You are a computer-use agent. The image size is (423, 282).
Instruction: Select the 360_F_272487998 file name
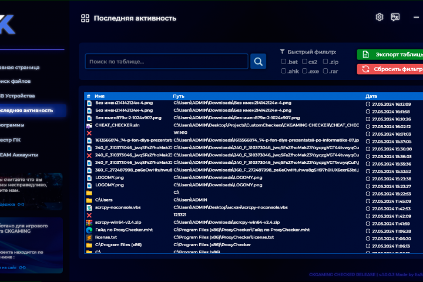[134, 170]
